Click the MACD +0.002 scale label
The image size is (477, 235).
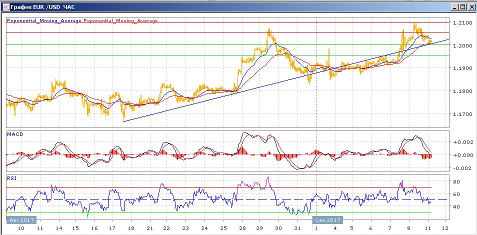(x=463, y=142)
